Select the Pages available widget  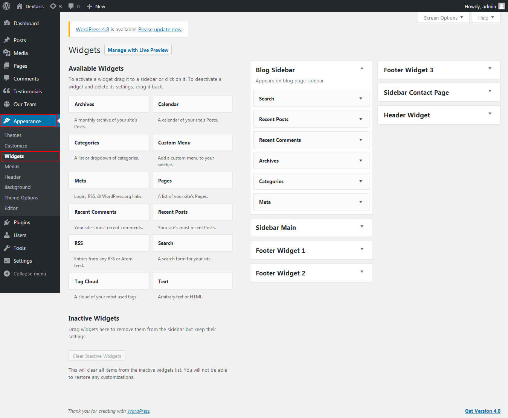[192, 181]
